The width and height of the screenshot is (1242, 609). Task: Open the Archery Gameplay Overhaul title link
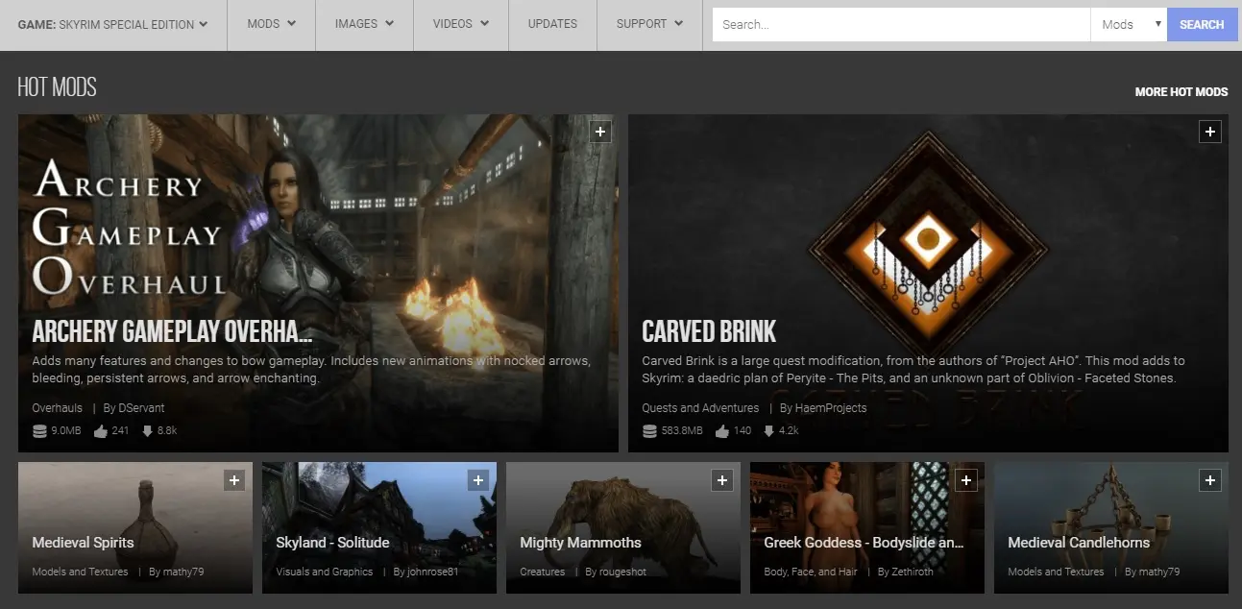click(172, 331)
